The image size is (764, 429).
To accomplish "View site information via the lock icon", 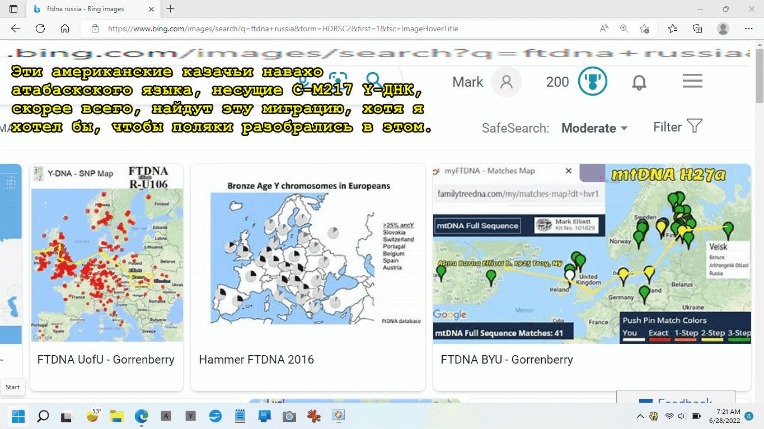I will [x=95, y=29].
